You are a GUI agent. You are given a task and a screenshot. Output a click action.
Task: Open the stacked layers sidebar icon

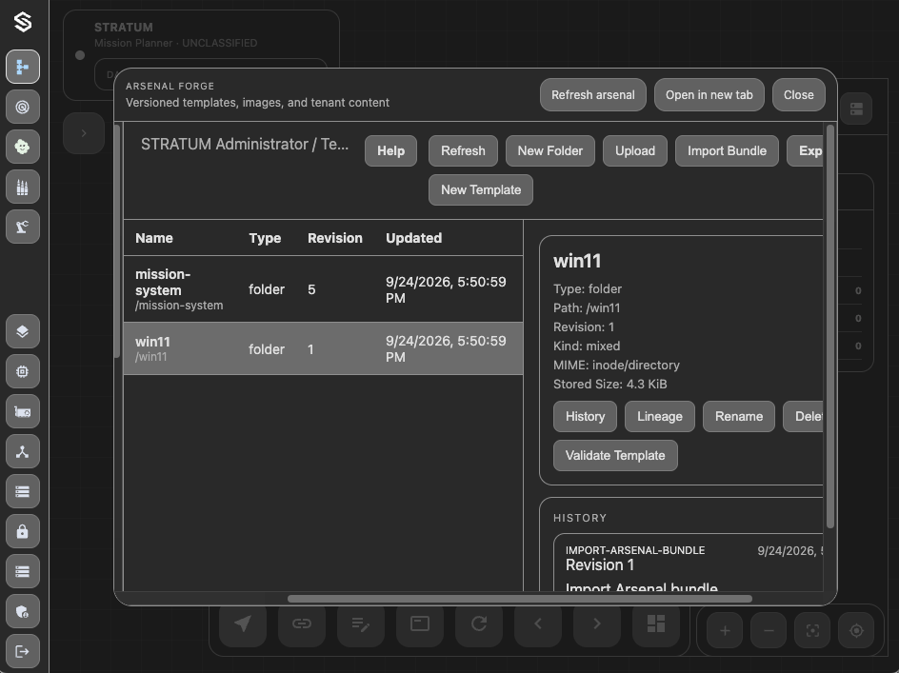click(x=22, y=331)
